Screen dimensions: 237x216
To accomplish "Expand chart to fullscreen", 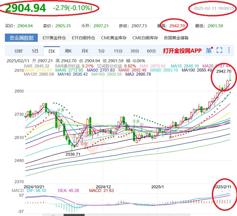I will pyautogui.click(x=219, y=50).
